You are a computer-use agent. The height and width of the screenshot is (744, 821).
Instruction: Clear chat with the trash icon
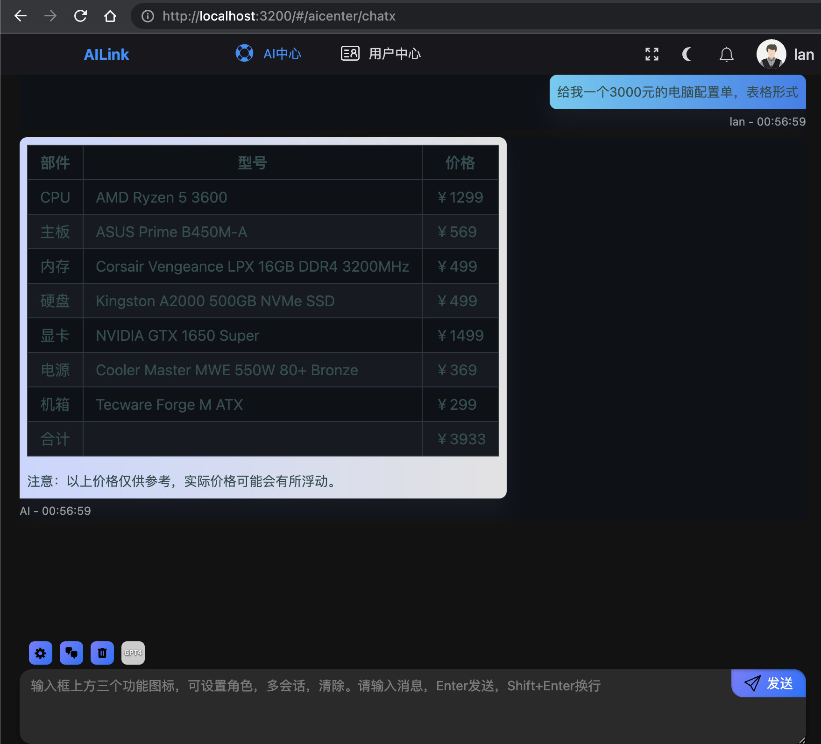[102, 653]
